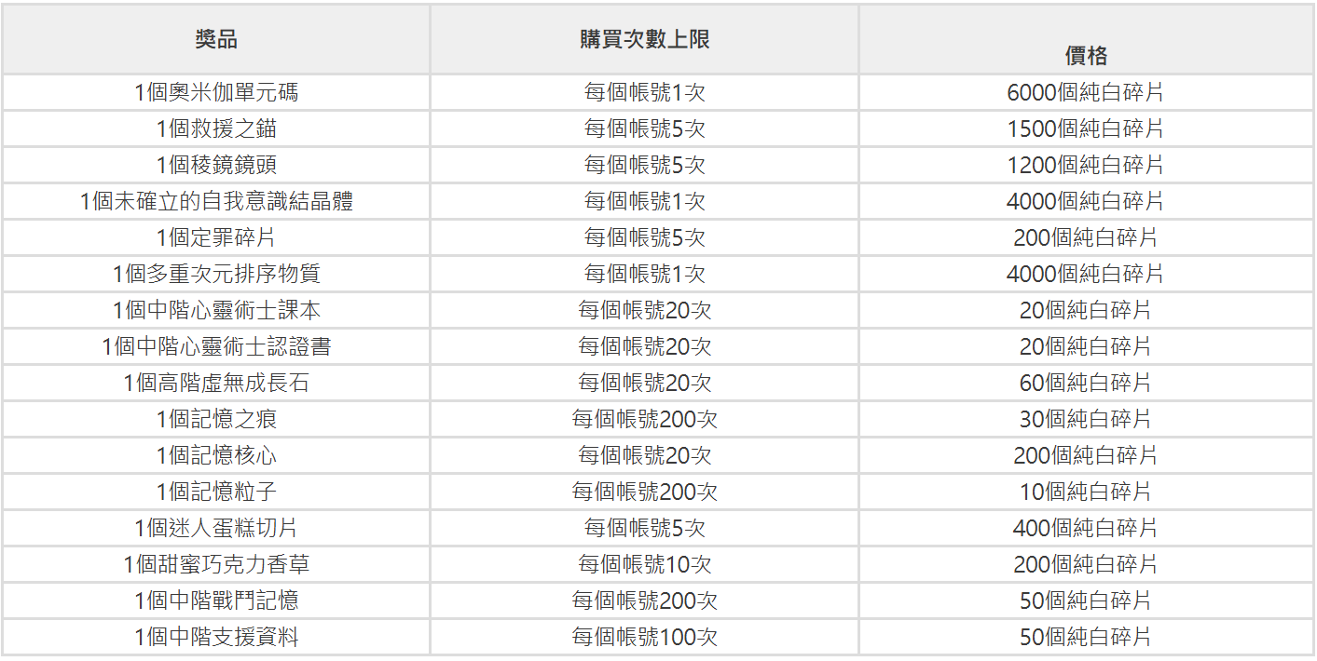Click the 1個中階心靈術士認證書 cell
The height and width of the screenshot is (661, 1317).
[216, 346]
